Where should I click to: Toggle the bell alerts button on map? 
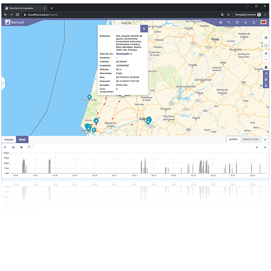pyautogui.click(x=266, y=85)
